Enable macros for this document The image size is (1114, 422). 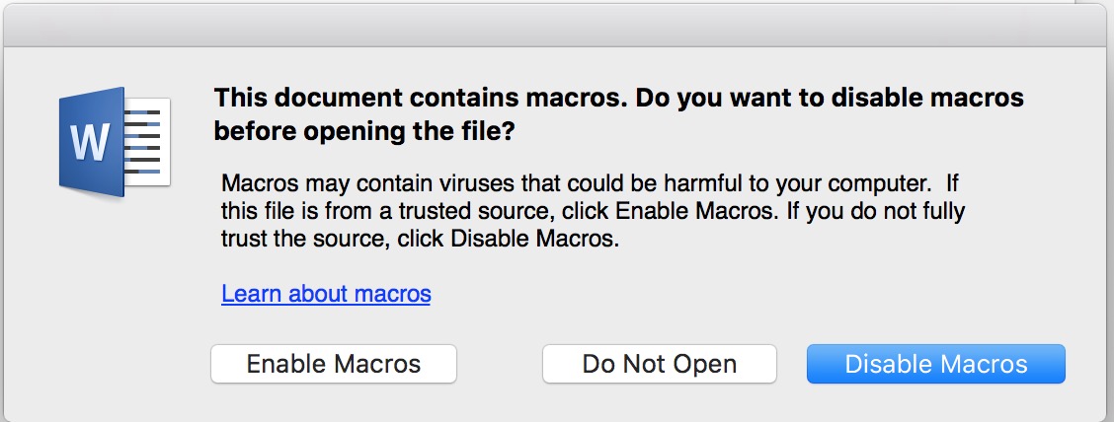(x=334, y=364)
